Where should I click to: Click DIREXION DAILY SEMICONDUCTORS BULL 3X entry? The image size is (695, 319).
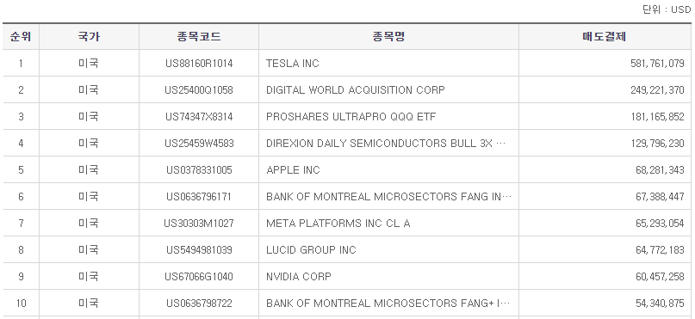coord(386,144)
